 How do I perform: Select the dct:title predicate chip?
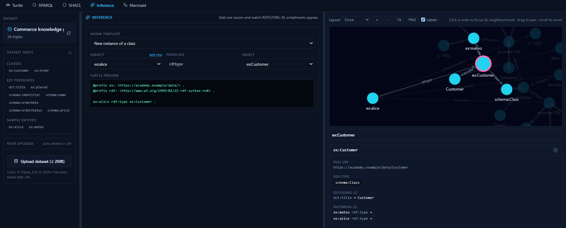17,87
